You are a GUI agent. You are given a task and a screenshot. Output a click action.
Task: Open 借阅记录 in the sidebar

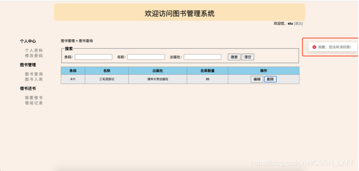(34, 103)
